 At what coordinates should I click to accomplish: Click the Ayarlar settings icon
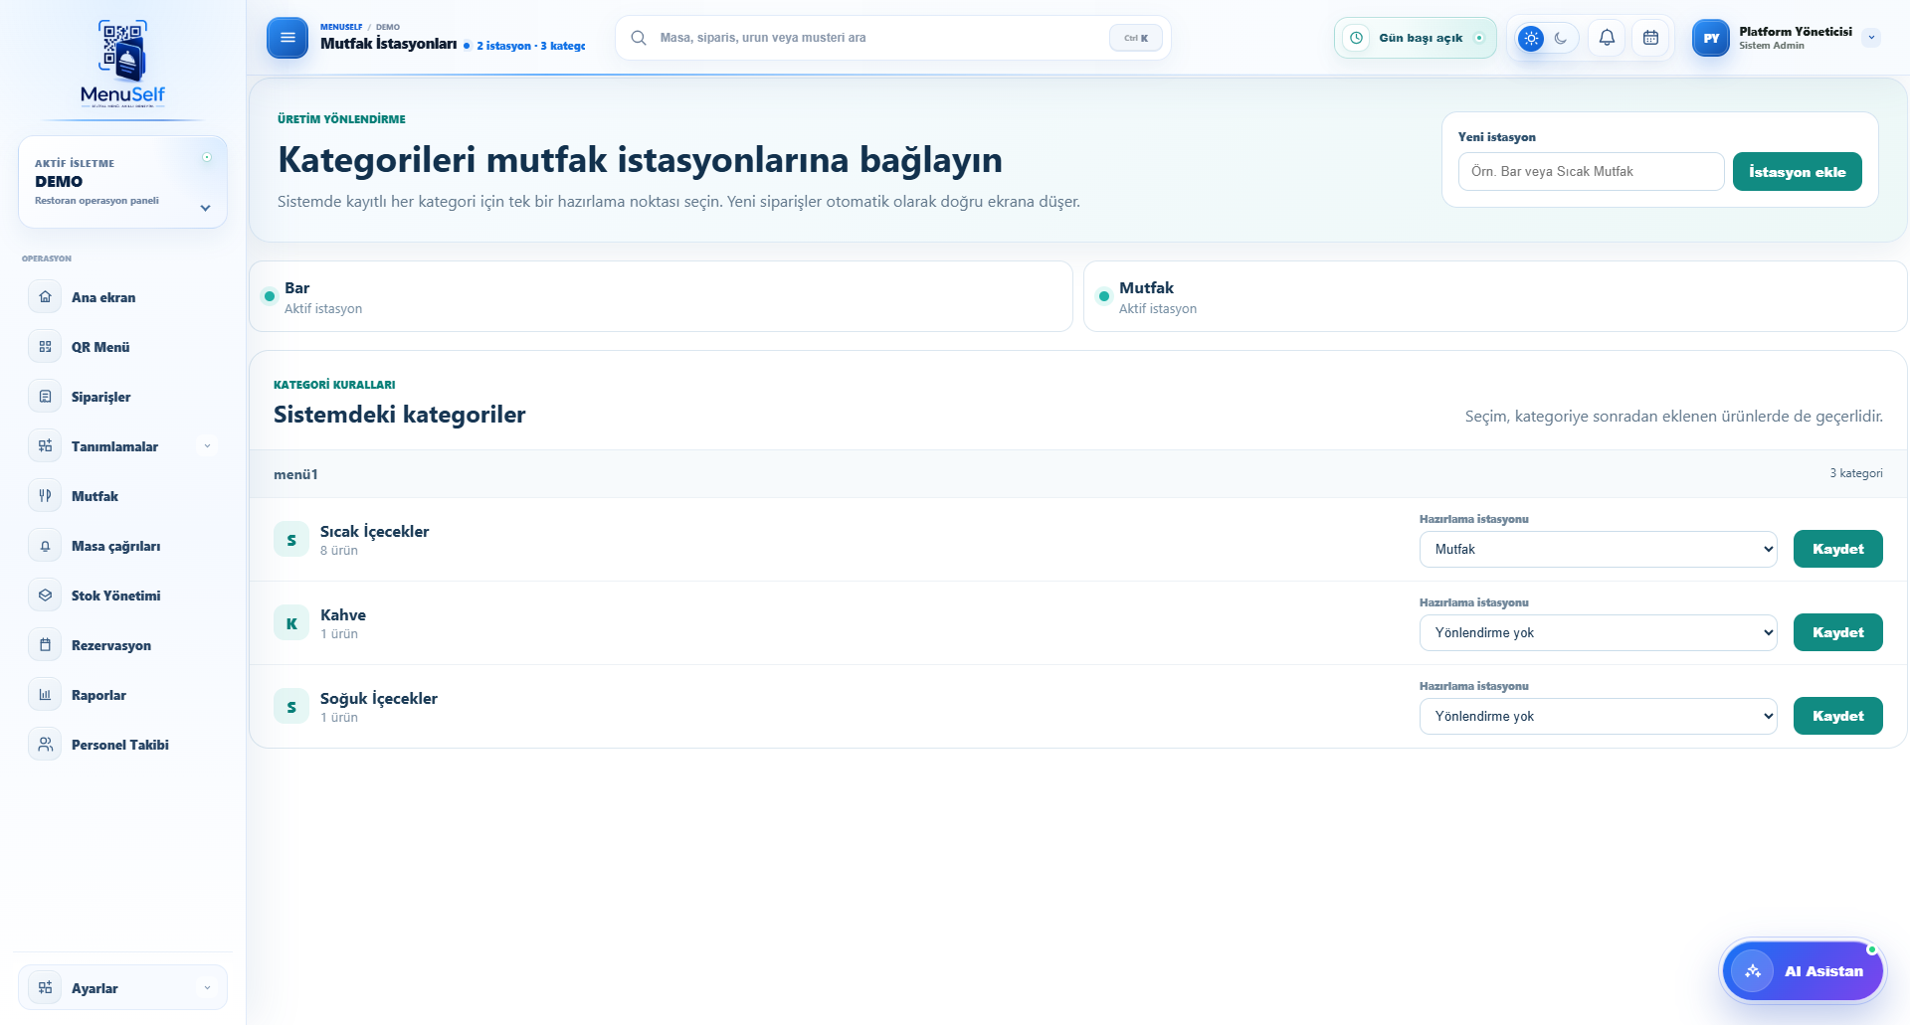(x=45, y=988)
